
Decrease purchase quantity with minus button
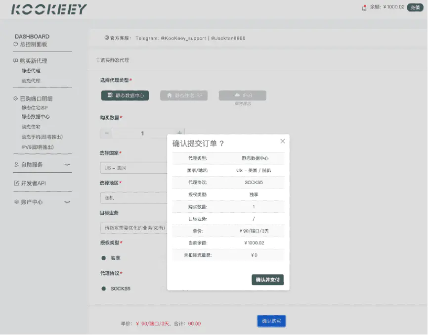click(106, 133)
